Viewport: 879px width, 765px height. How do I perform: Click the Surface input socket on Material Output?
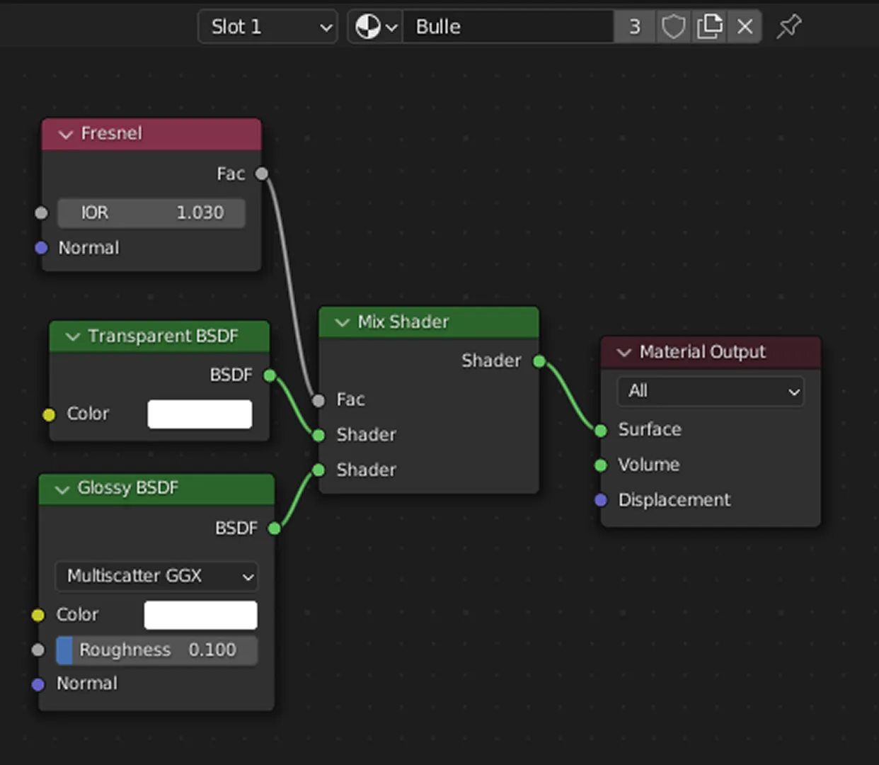point(600,430)
